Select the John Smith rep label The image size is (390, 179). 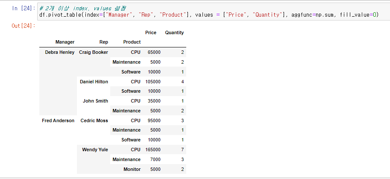96,101
